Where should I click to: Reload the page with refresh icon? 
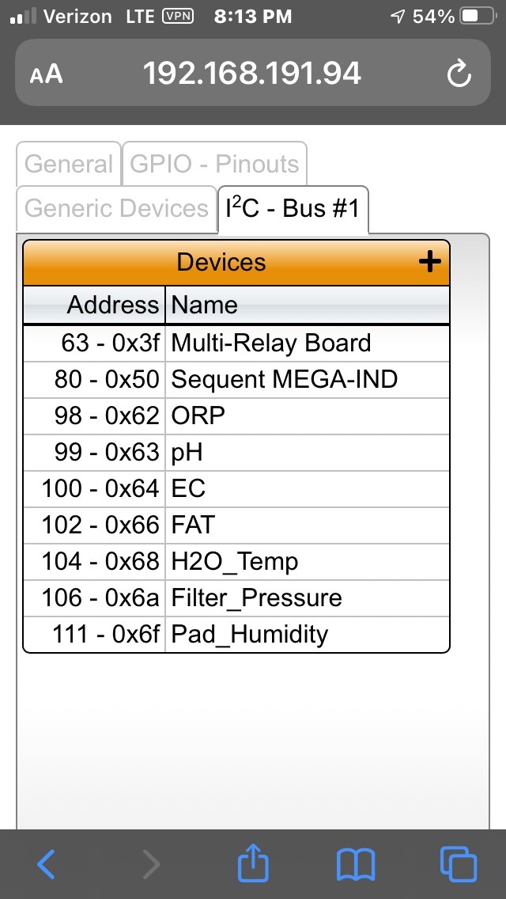pyautogui.click(x=459, y=74)
